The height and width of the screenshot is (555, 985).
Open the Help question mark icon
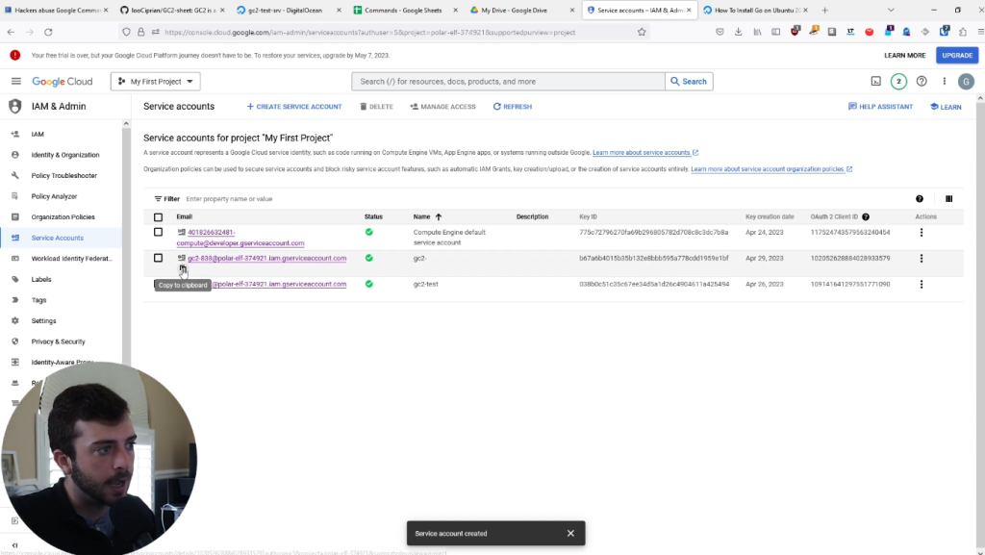point(922,82)
